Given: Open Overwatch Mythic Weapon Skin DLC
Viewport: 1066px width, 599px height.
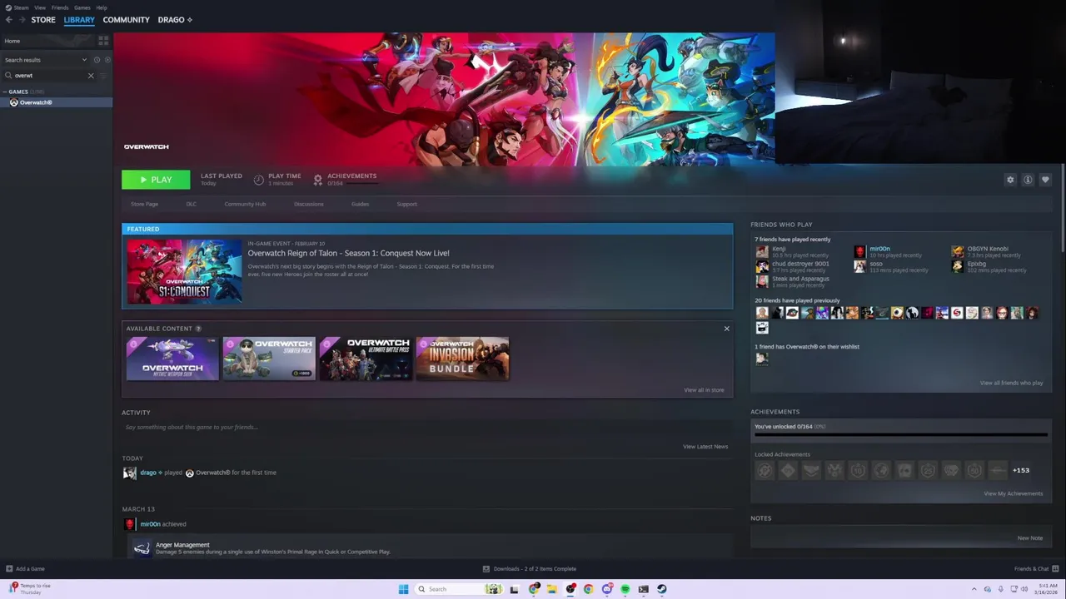Looking at the screenshot, I should click(x=172, y=359).
